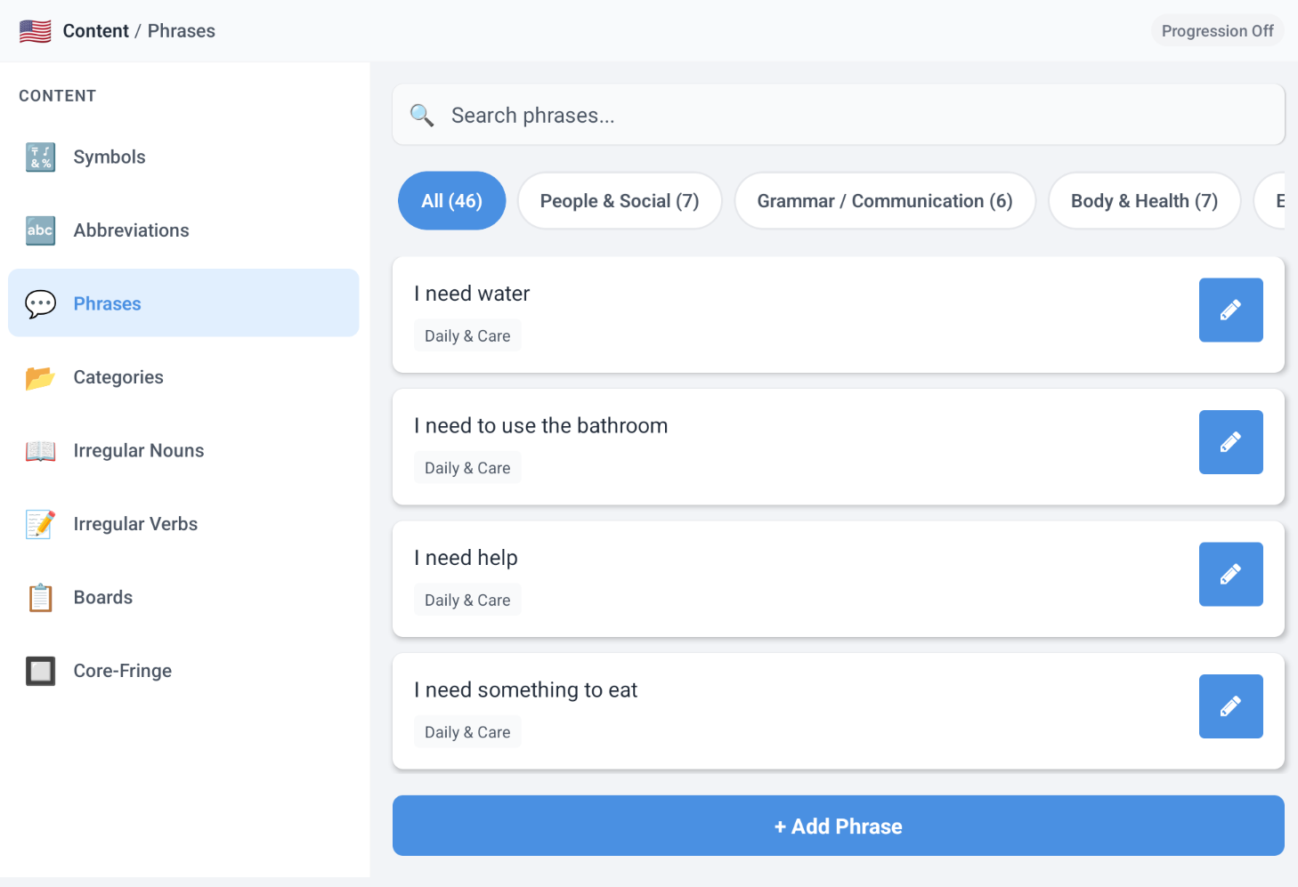Select the All (46) filter chip
This screenshot has width=1298, height=887.
[451, 201]
